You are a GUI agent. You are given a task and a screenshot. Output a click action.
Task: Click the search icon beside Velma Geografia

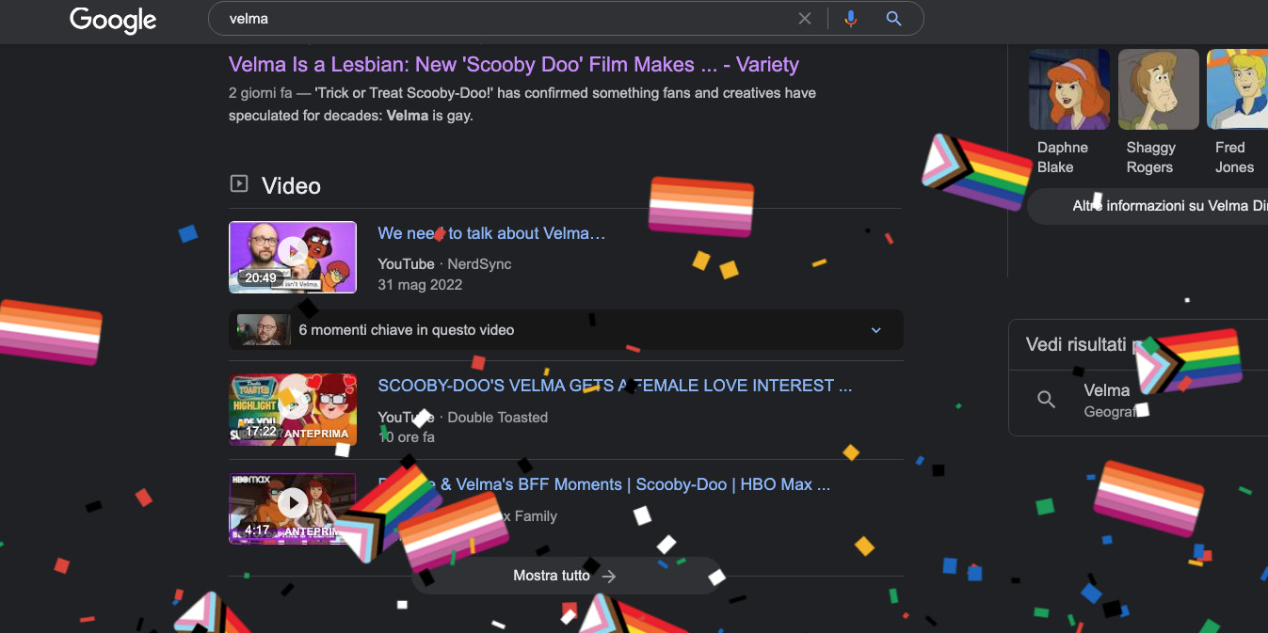tap(1046, 400)
